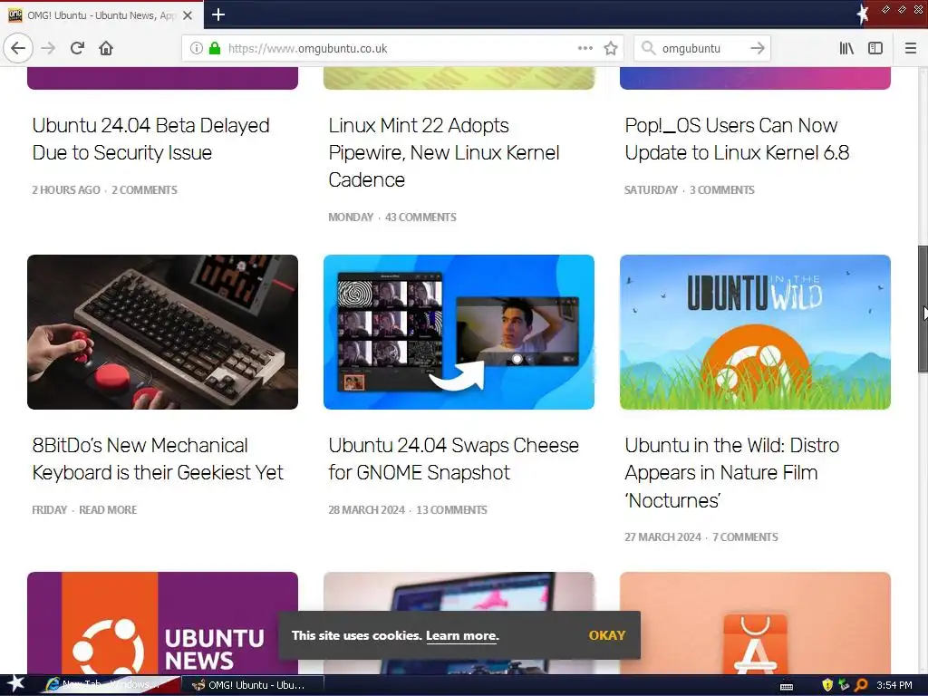Switch to OMG! Ubuntu taskbar button
Screen dimensions: 928x696
[x=252, y=685]
